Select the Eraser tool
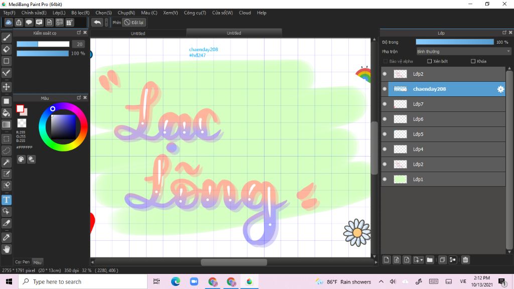 click(x=6, y=49)
